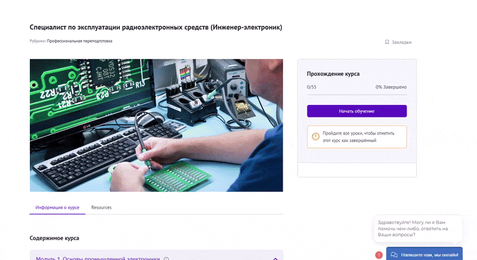Click the course title heading Специалист по эксплуатации
Viewport: 477px width, 260px height.
156,27
